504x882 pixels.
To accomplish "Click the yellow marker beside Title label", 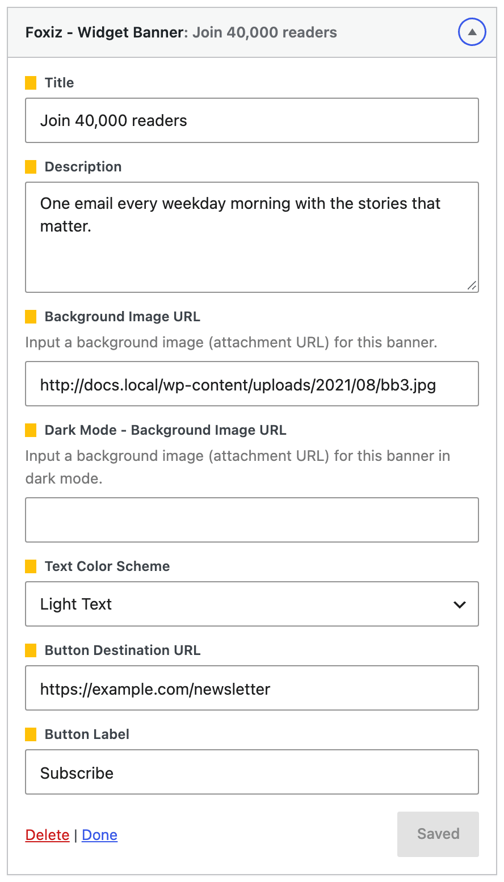I will pos(31,83).
